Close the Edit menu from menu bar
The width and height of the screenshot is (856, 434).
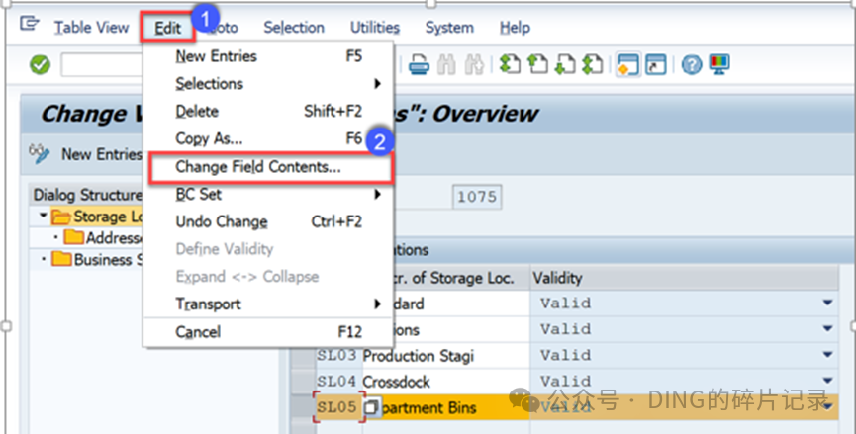click(x=167, y=28)
